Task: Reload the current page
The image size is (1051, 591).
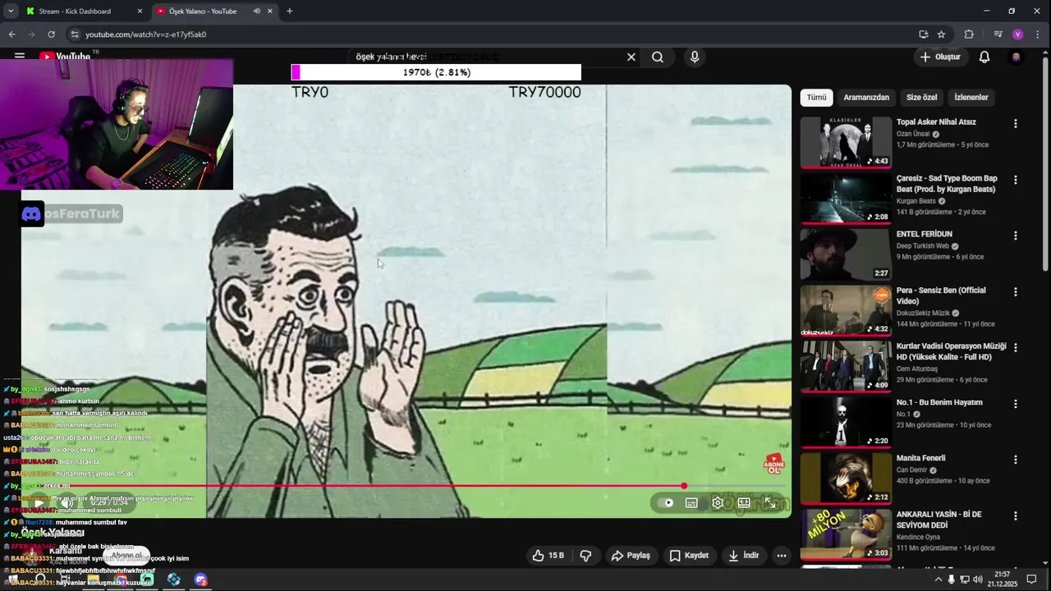Action: (x=51, y=34)
